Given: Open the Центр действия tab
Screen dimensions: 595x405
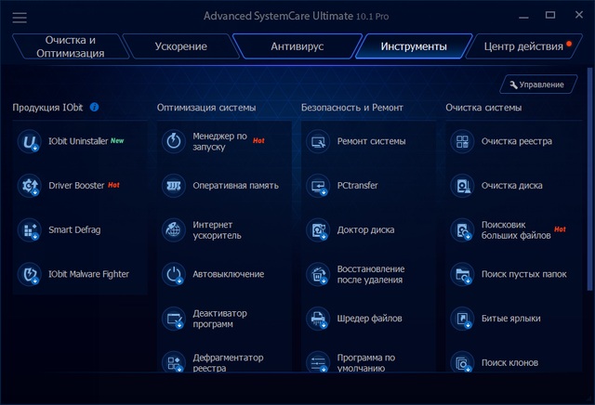Looking at the screenshot, I should (522, 46).
